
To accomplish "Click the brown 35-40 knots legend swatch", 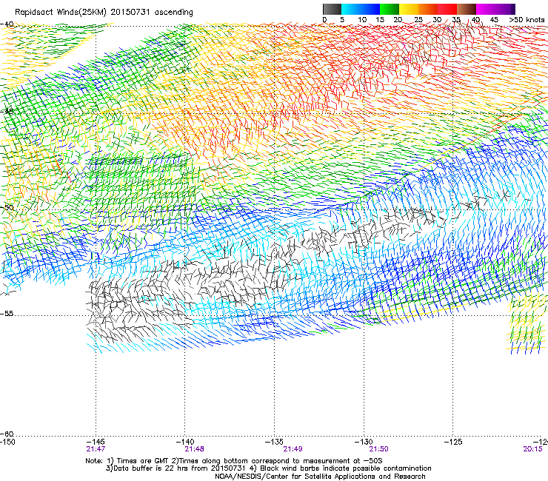I will 467,9.
